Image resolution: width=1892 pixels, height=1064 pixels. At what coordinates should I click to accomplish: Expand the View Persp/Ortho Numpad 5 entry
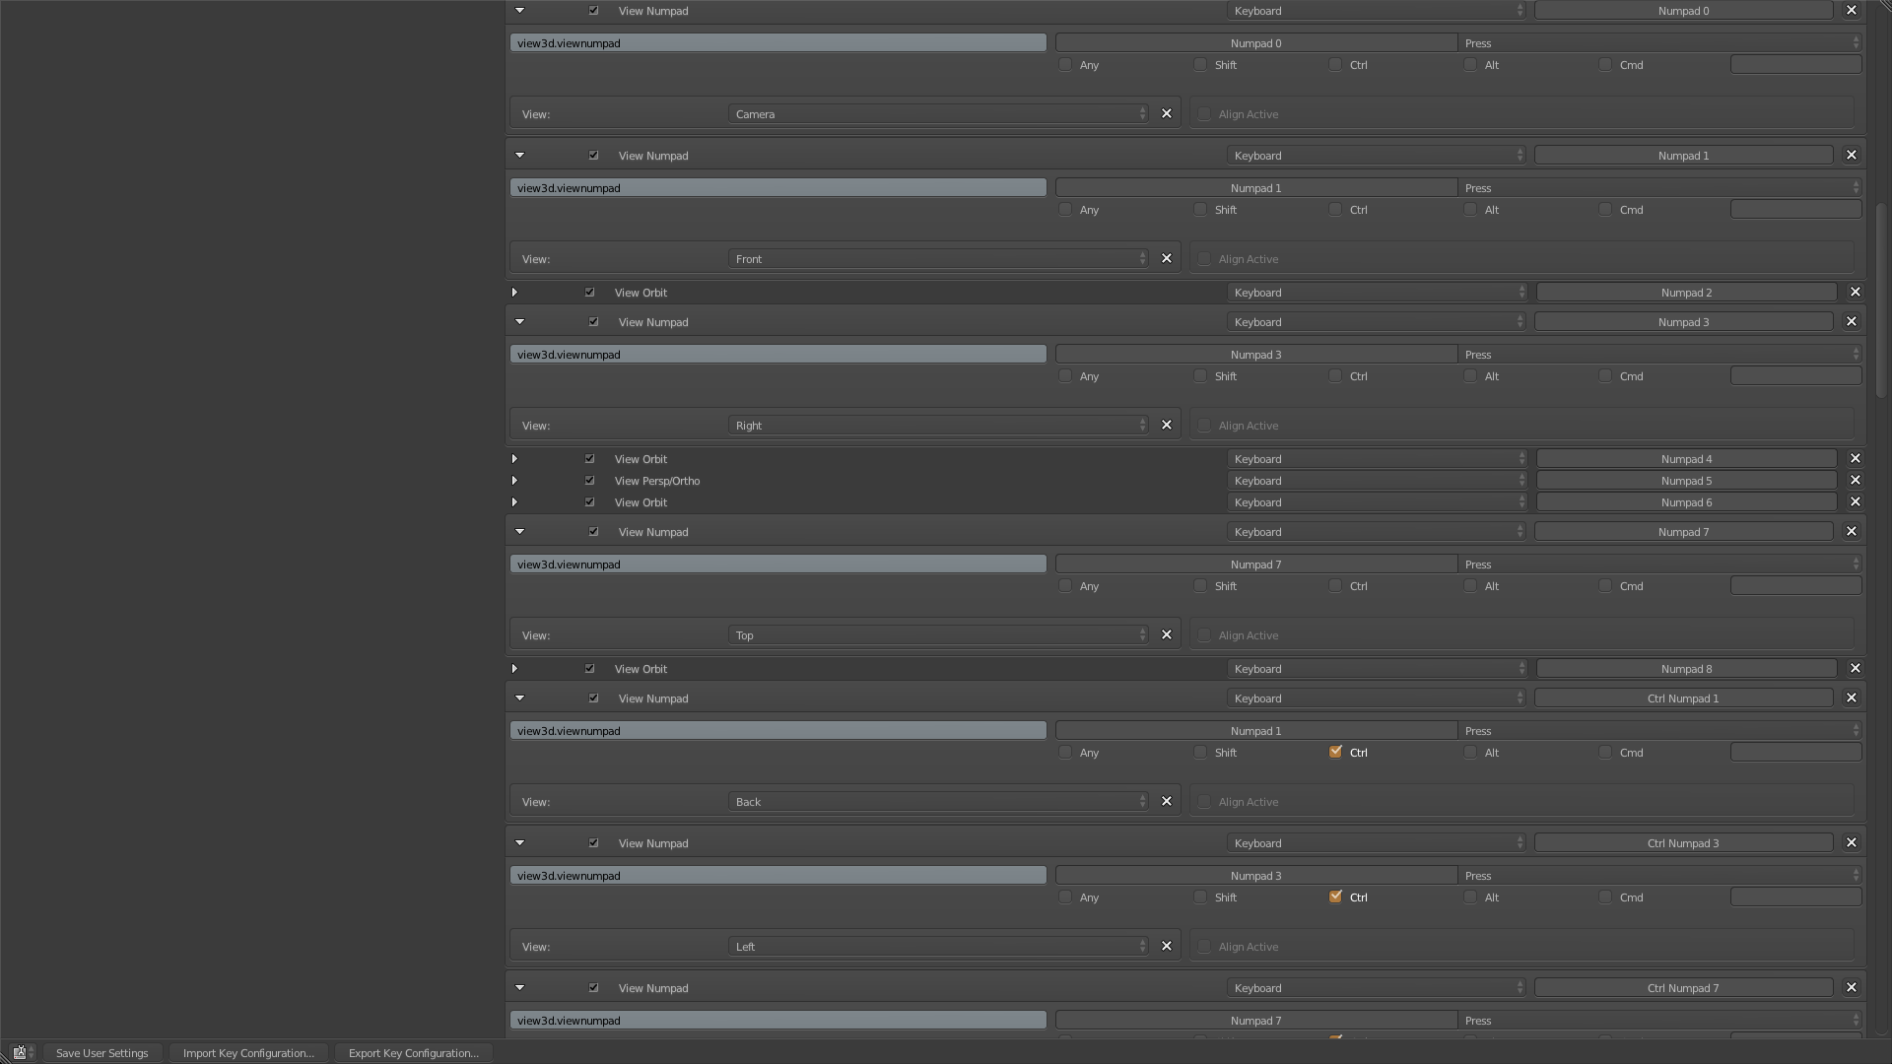point(514,481)
